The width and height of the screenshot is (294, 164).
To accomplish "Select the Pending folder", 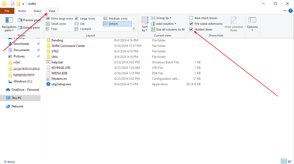I will pos(57,40).
